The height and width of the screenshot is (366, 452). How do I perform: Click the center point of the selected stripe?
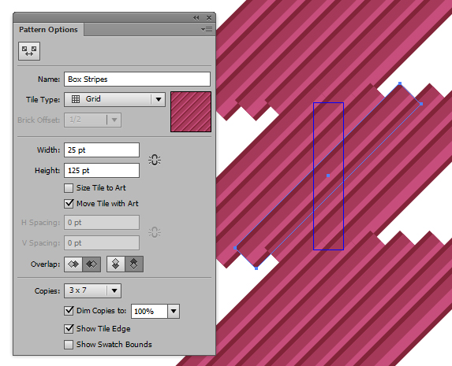(x=328, y=176)
